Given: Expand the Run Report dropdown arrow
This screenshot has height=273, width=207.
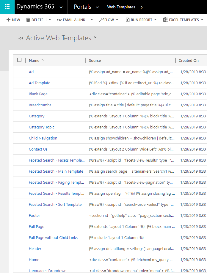Looking at the screenshot, I should pyautogui.click(x=155, y=20).
